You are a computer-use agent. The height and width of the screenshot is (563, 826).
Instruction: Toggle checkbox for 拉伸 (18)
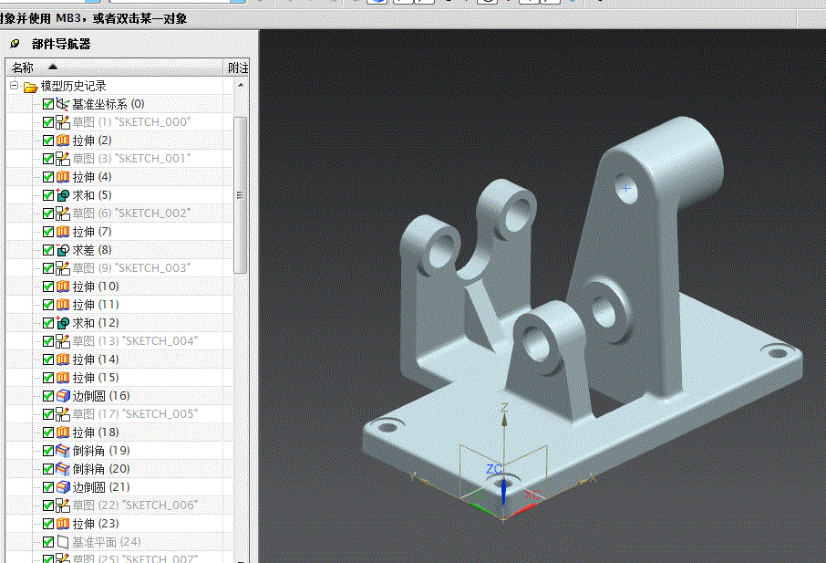pyautogui.click(x=48, y=433)
